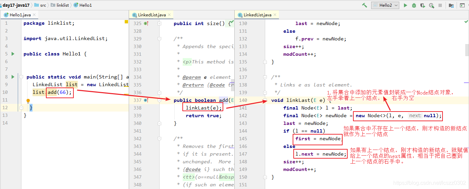Click the green checkmark inspection indicator at right edge
The image size is (469, 189).
coord(466,22)
